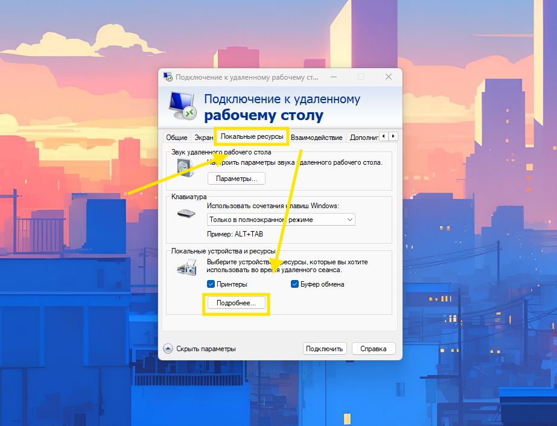Click the Подключить button
The height and width of the screenshot is (426, 557).
(x=324, y=349)
